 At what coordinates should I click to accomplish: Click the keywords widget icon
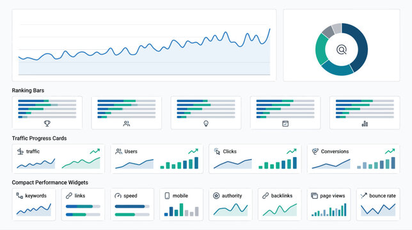point(20,195)
